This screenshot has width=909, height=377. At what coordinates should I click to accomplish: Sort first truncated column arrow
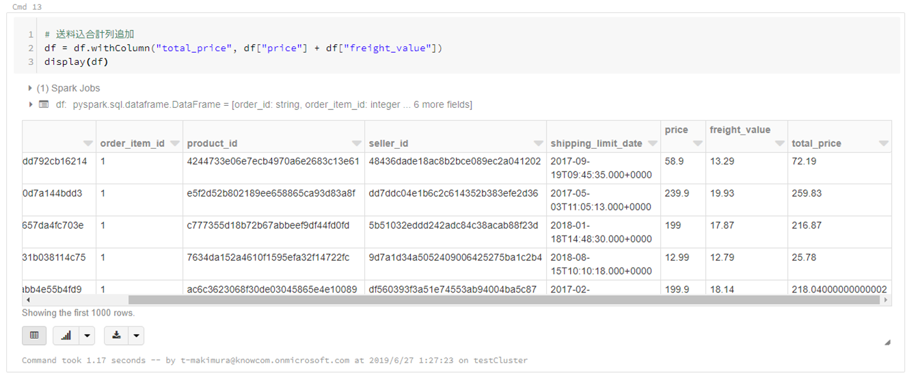87,143
